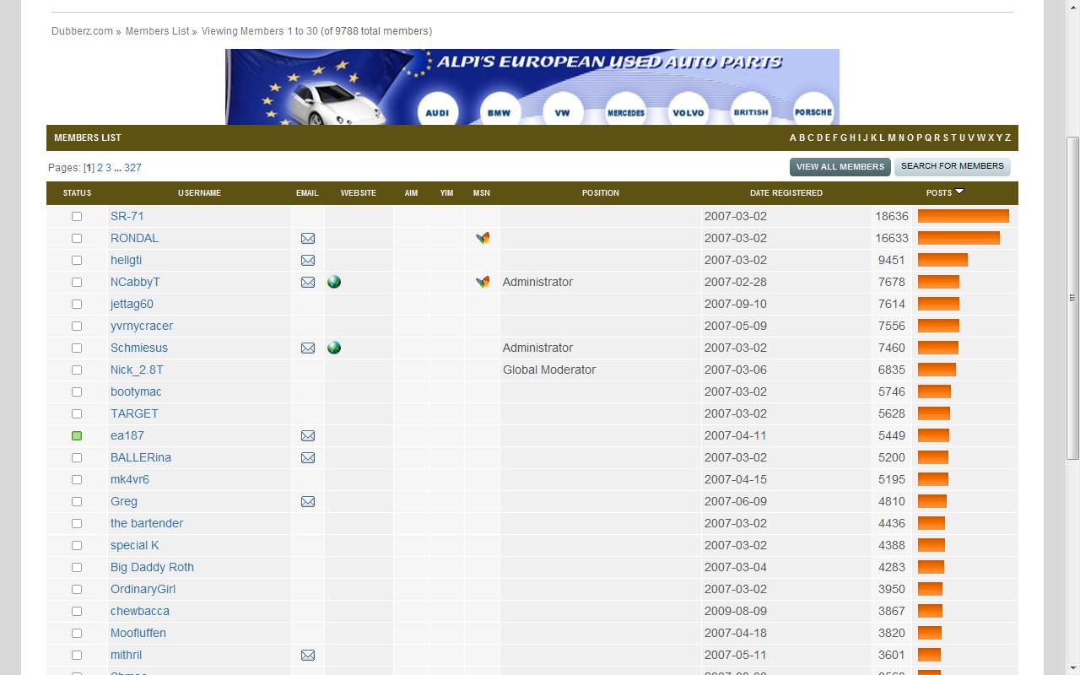Viewport: 1080px width, 675px height.
Task: Click hellgti's status indicator
Action: pos(77,261)
